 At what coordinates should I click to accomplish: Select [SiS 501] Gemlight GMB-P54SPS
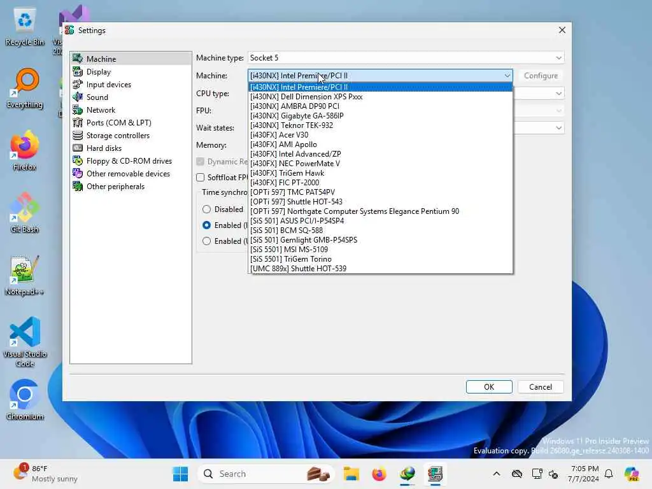click(381, 240)
